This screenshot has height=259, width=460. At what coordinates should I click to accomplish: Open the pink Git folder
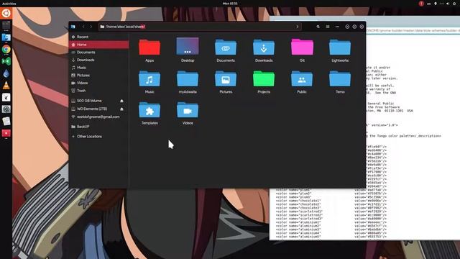pos(302,47)
